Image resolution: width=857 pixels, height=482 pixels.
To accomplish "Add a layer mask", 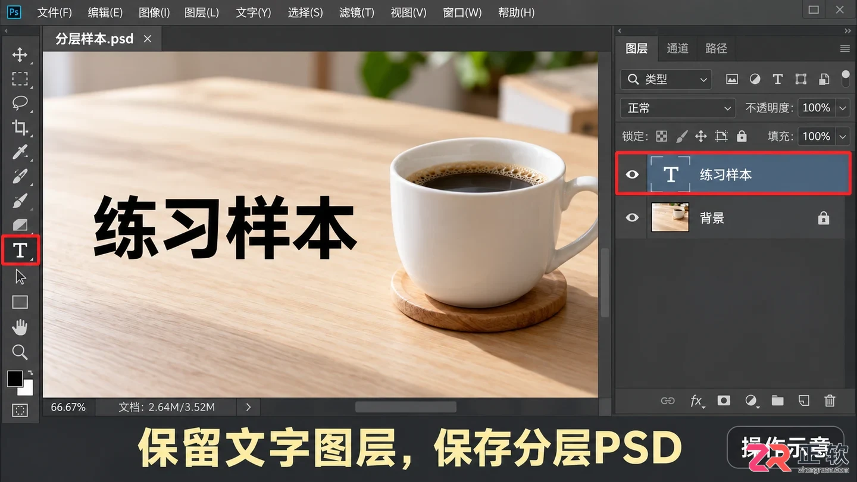I will [724, 401].
